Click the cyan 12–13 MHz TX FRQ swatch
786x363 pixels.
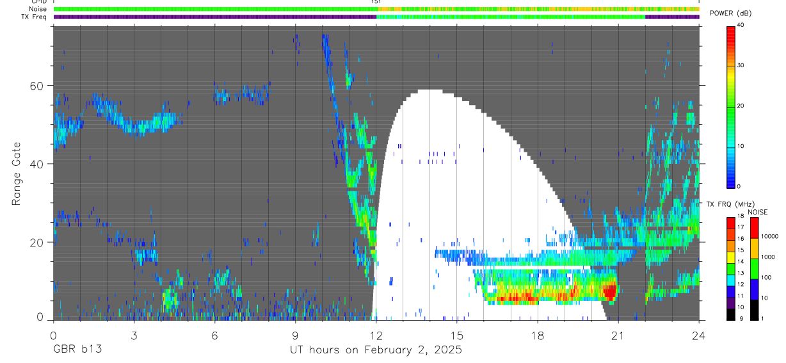(731, 280)
